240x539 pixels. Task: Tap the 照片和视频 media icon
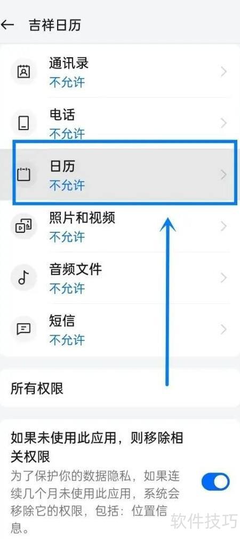tap(23, 226)
